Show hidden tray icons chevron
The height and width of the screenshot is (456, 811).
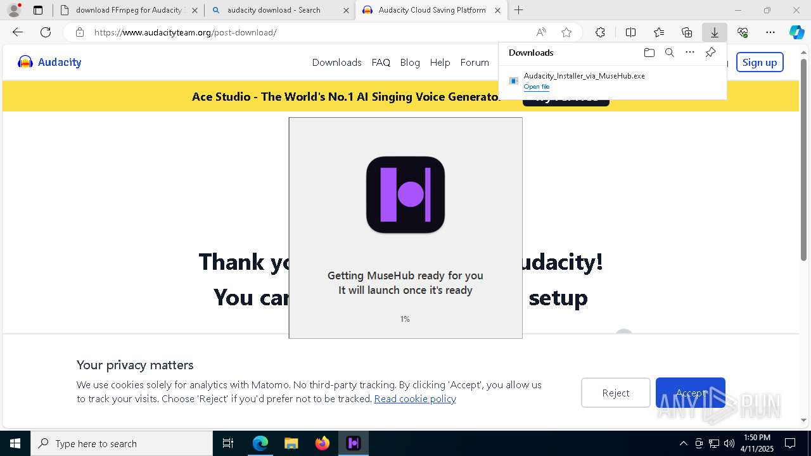683,443
